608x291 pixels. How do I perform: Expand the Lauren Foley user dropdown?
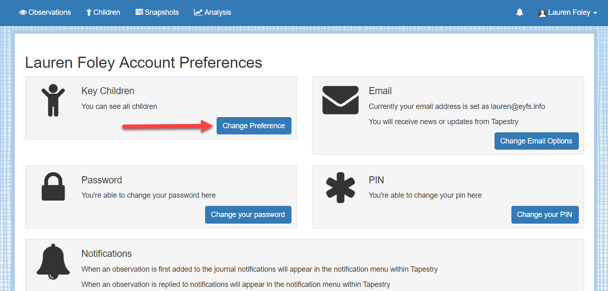(x=568, y=13)
